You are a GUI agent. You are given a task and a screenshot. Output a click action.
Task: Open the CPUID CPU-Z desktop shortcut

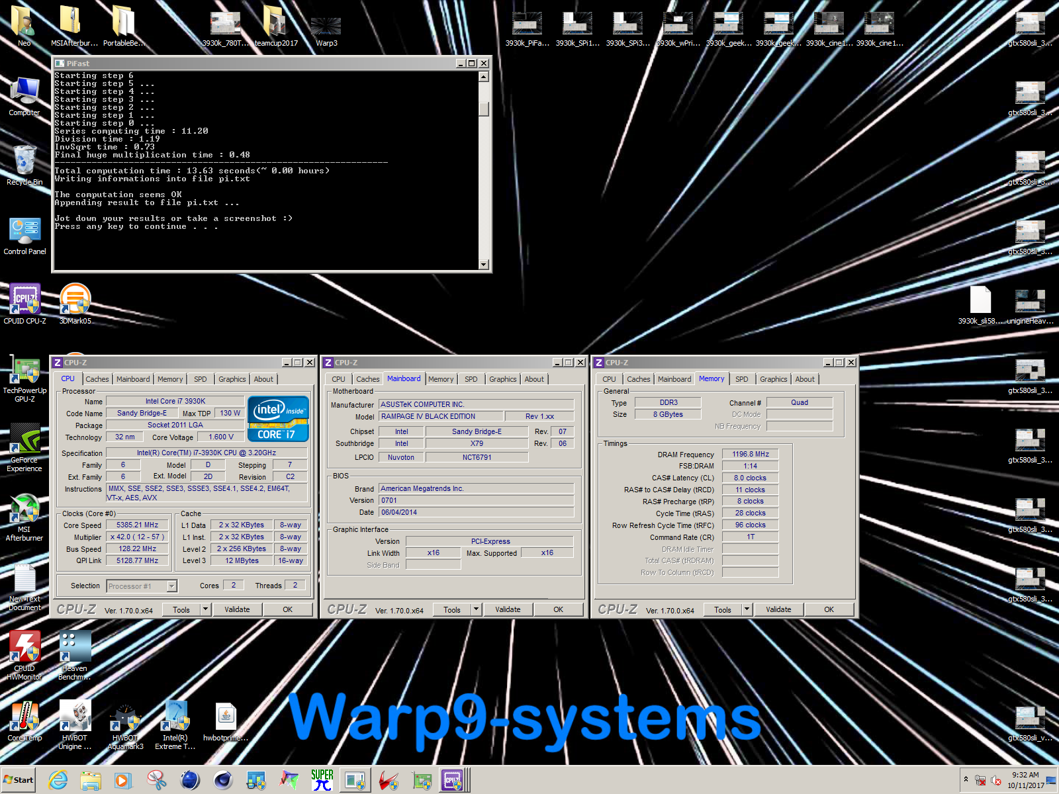coord(24,304)
